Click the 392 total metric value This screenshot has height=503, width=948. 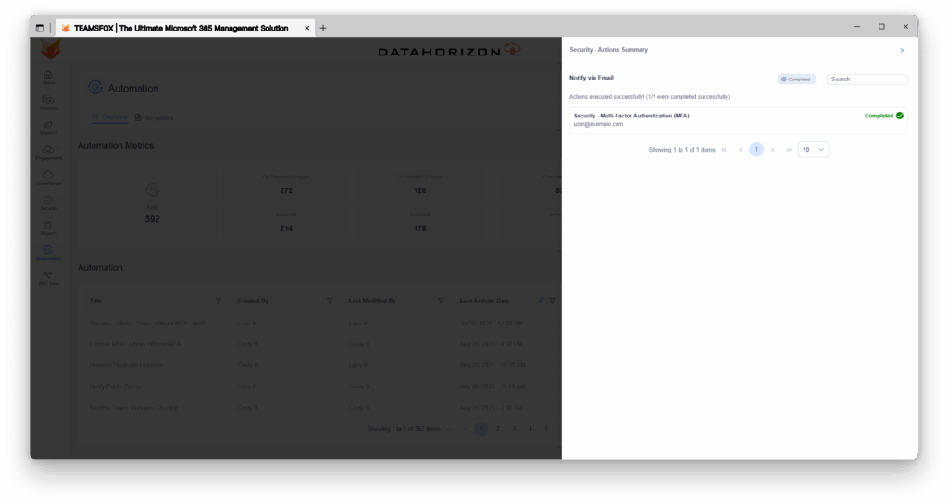point(153,219)
